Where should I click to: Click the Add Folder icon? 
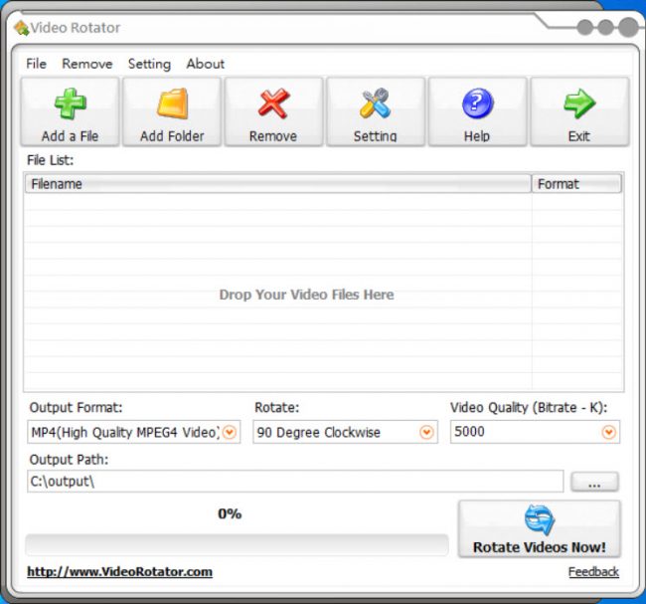(x=172, y=103)
